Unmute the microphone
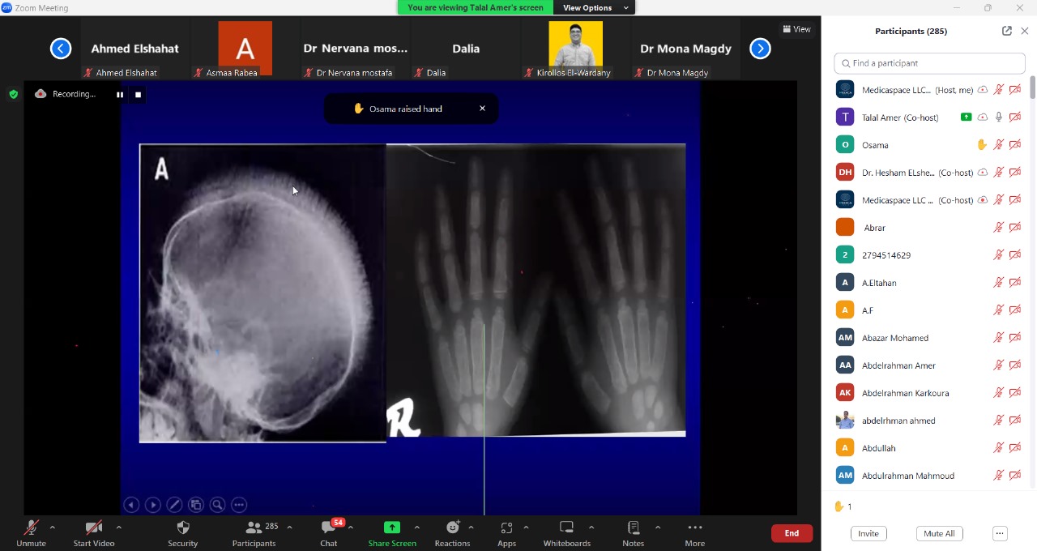 [x=32, y=528]
